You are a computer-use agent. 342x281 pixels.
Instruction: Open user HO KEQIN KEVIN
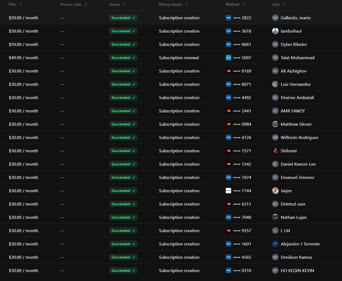(x=297, y=270)
